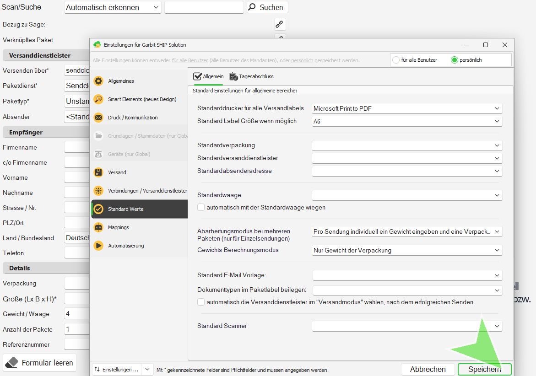
Task: Expand the Standardversanddienstleister dropdown
Action: click(407, 158)
